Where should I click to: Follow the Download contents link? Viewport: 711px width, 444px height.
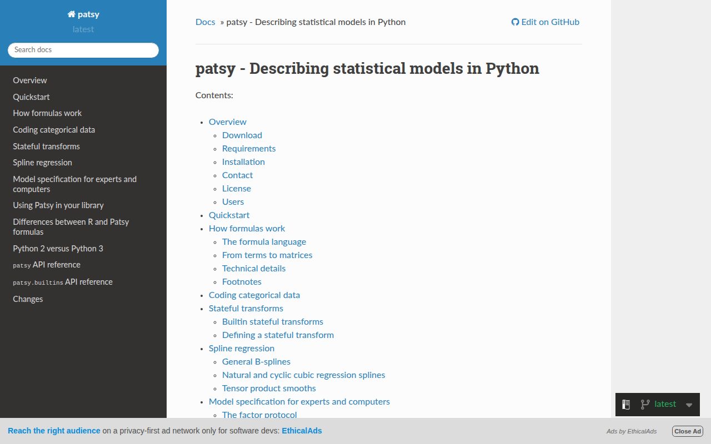242,135
